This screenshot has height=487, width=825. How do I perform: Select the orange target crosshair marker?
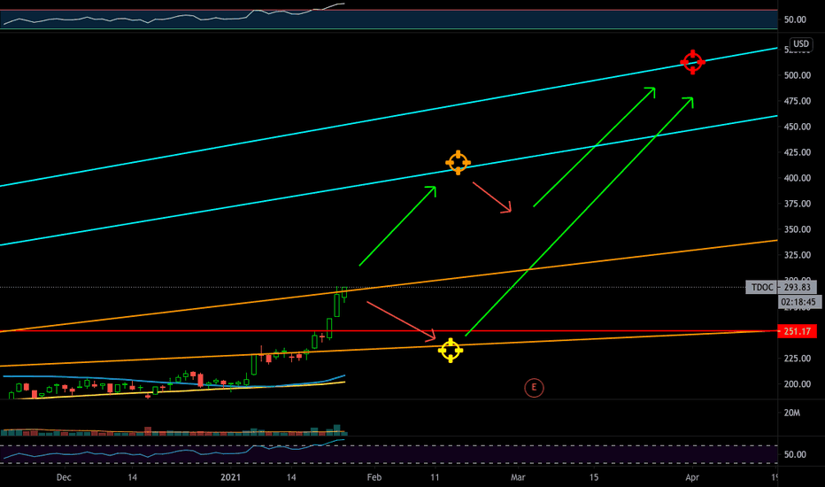pos(458,163)
